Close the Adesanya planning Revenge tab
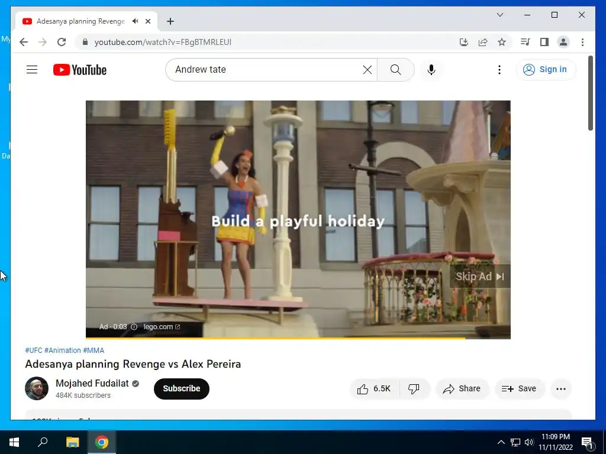Screen dimensions: 606x454 148,21
